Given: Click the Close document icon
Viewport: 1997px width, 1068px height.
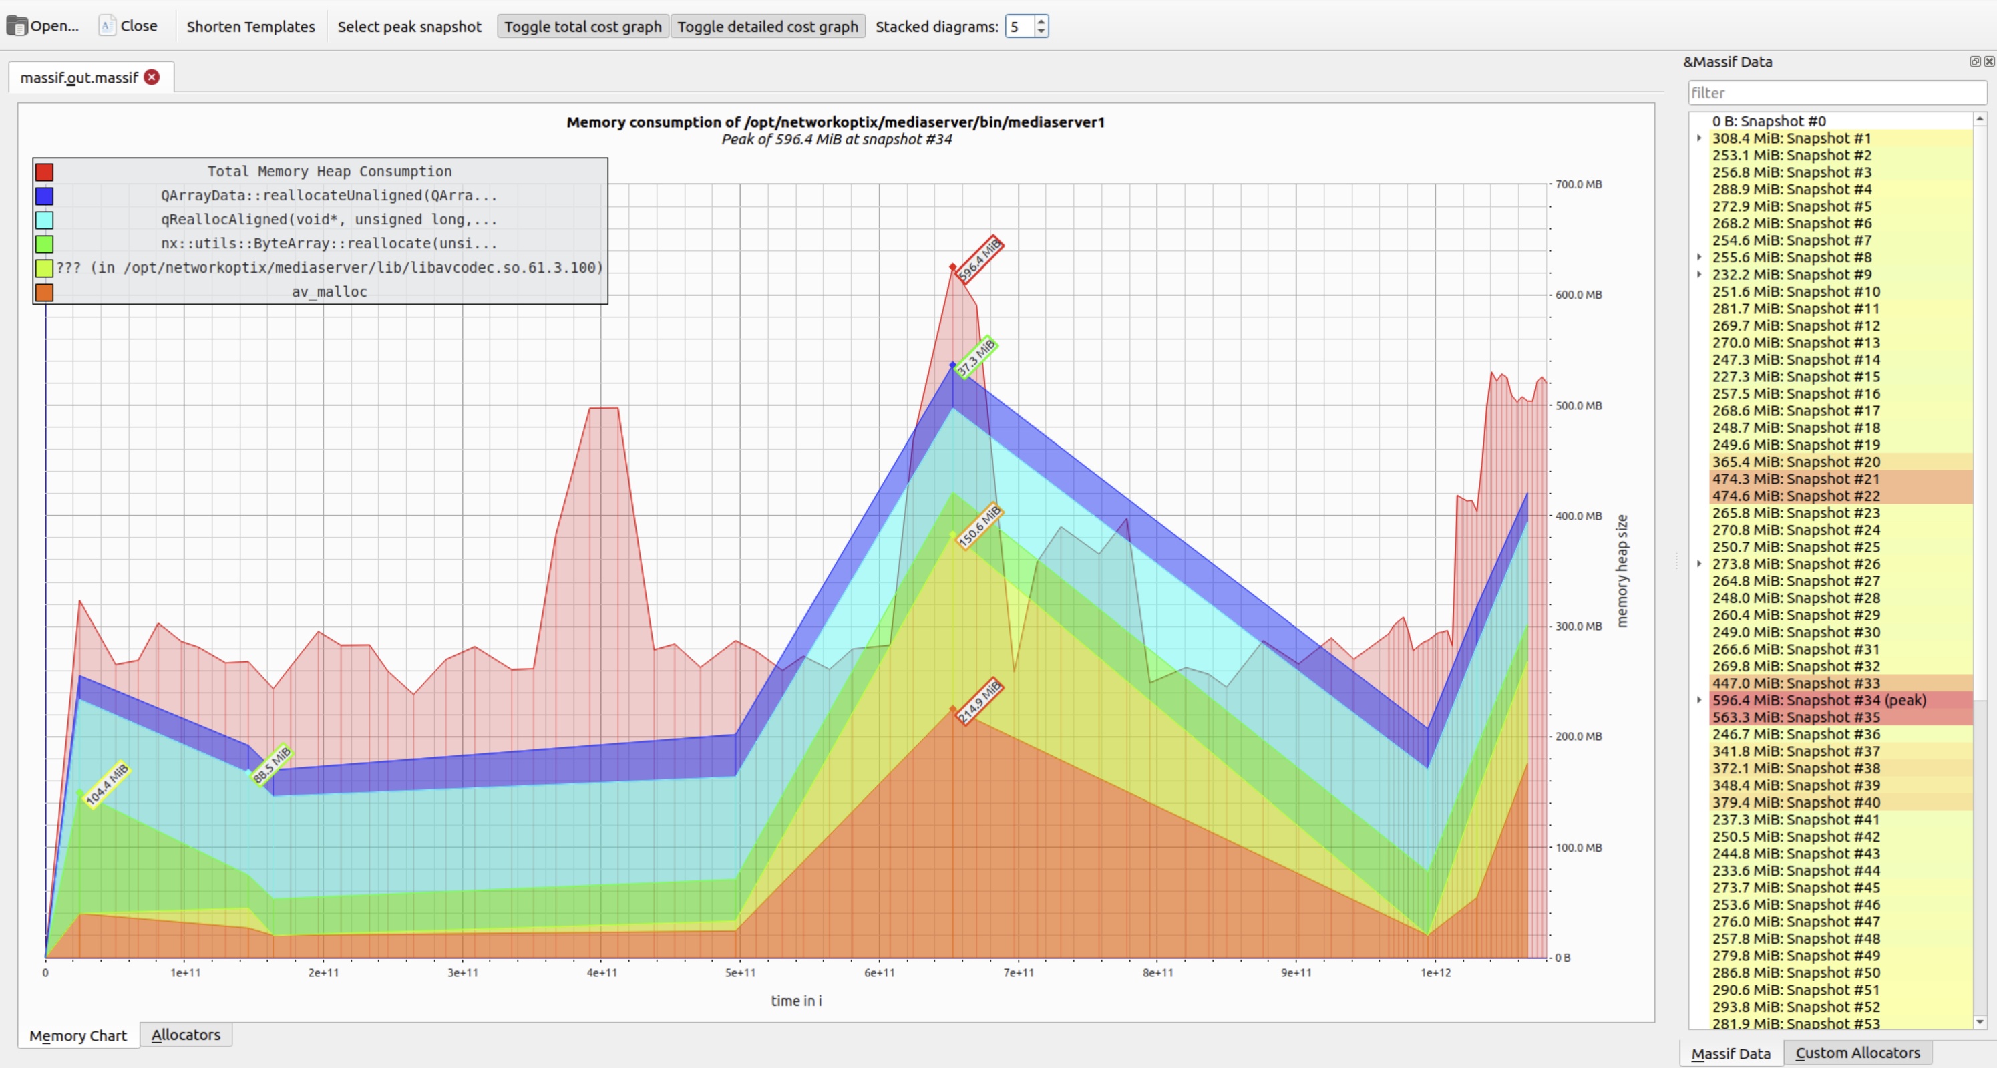Looking at the screenshot, I should pos(107,25).
